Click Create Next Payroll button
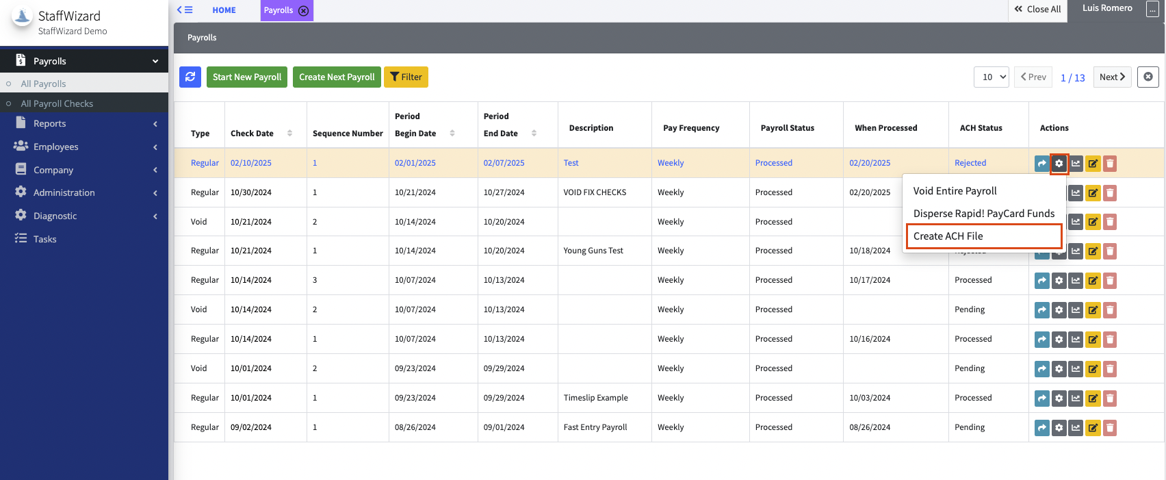 [x=337, y=77]
